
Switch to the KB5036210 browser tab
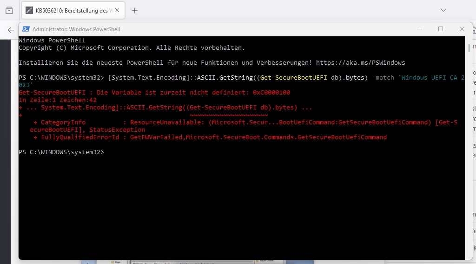(x=73, y=10)
